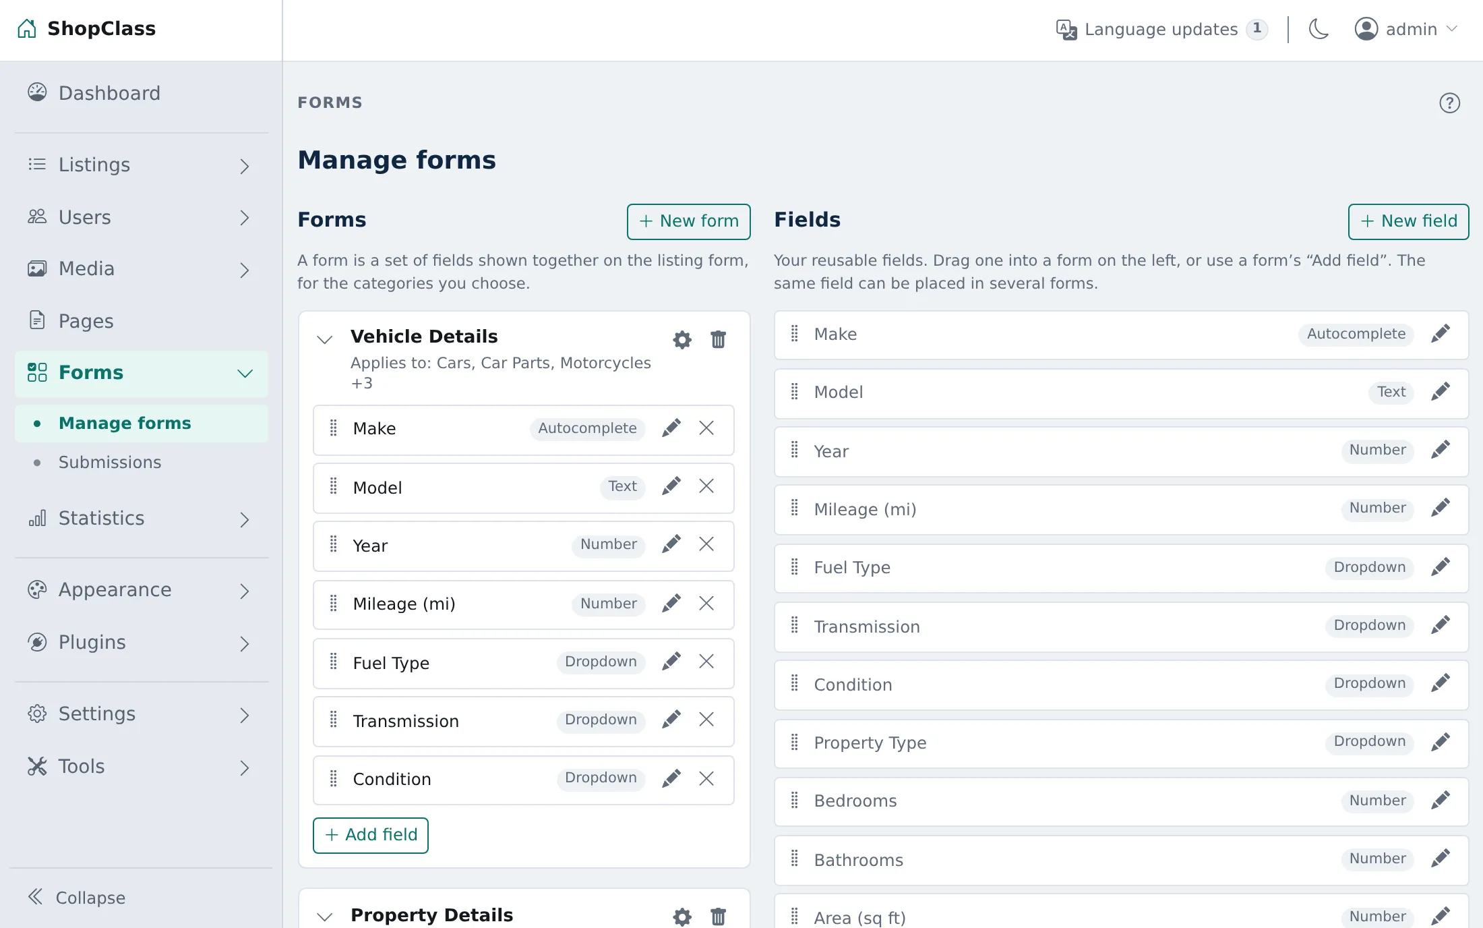Edit Fuel Type in the Vehicle Details form
Viewport: 1483px width, 928px height.
[x=671, y=662]
